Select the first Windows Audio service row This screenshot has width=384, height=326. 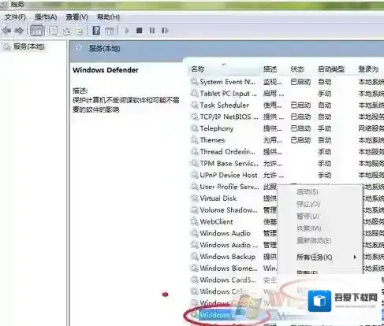pos(233,233)
